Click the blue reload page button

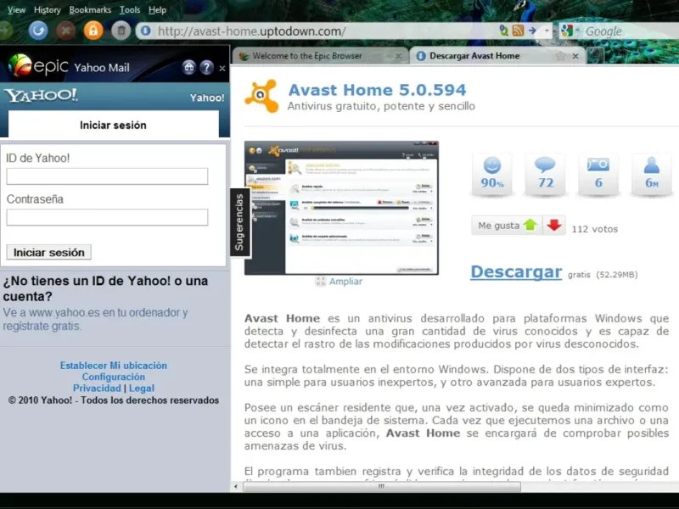pos(38,31)
